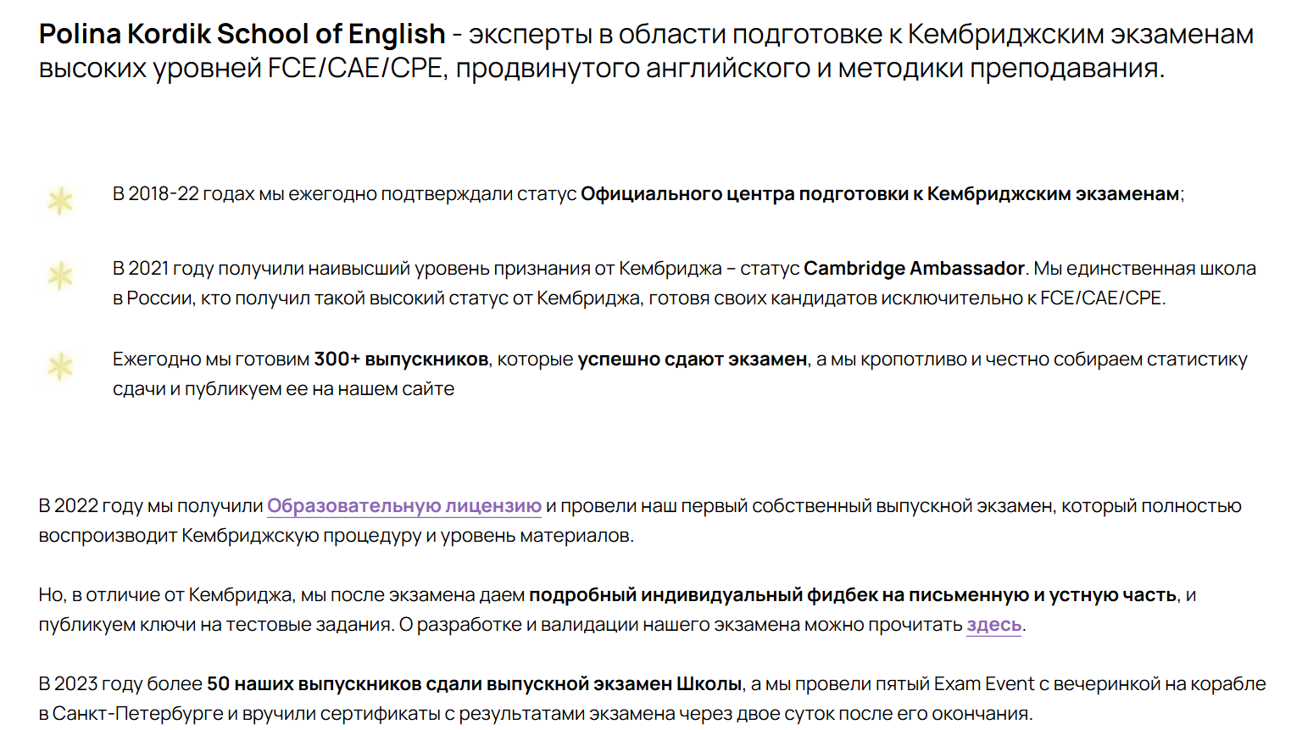Select the Polina Kordik School of English heading
Viewport: 1302px width, 730px height.
pos(240,33)
